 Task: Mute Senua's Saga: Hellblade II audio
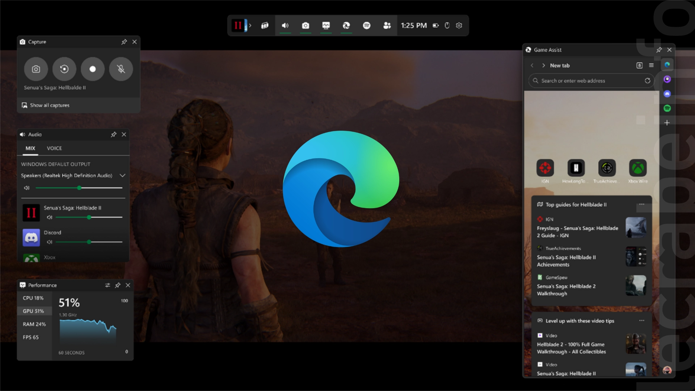pyautogui.click(x=50, y=217)
